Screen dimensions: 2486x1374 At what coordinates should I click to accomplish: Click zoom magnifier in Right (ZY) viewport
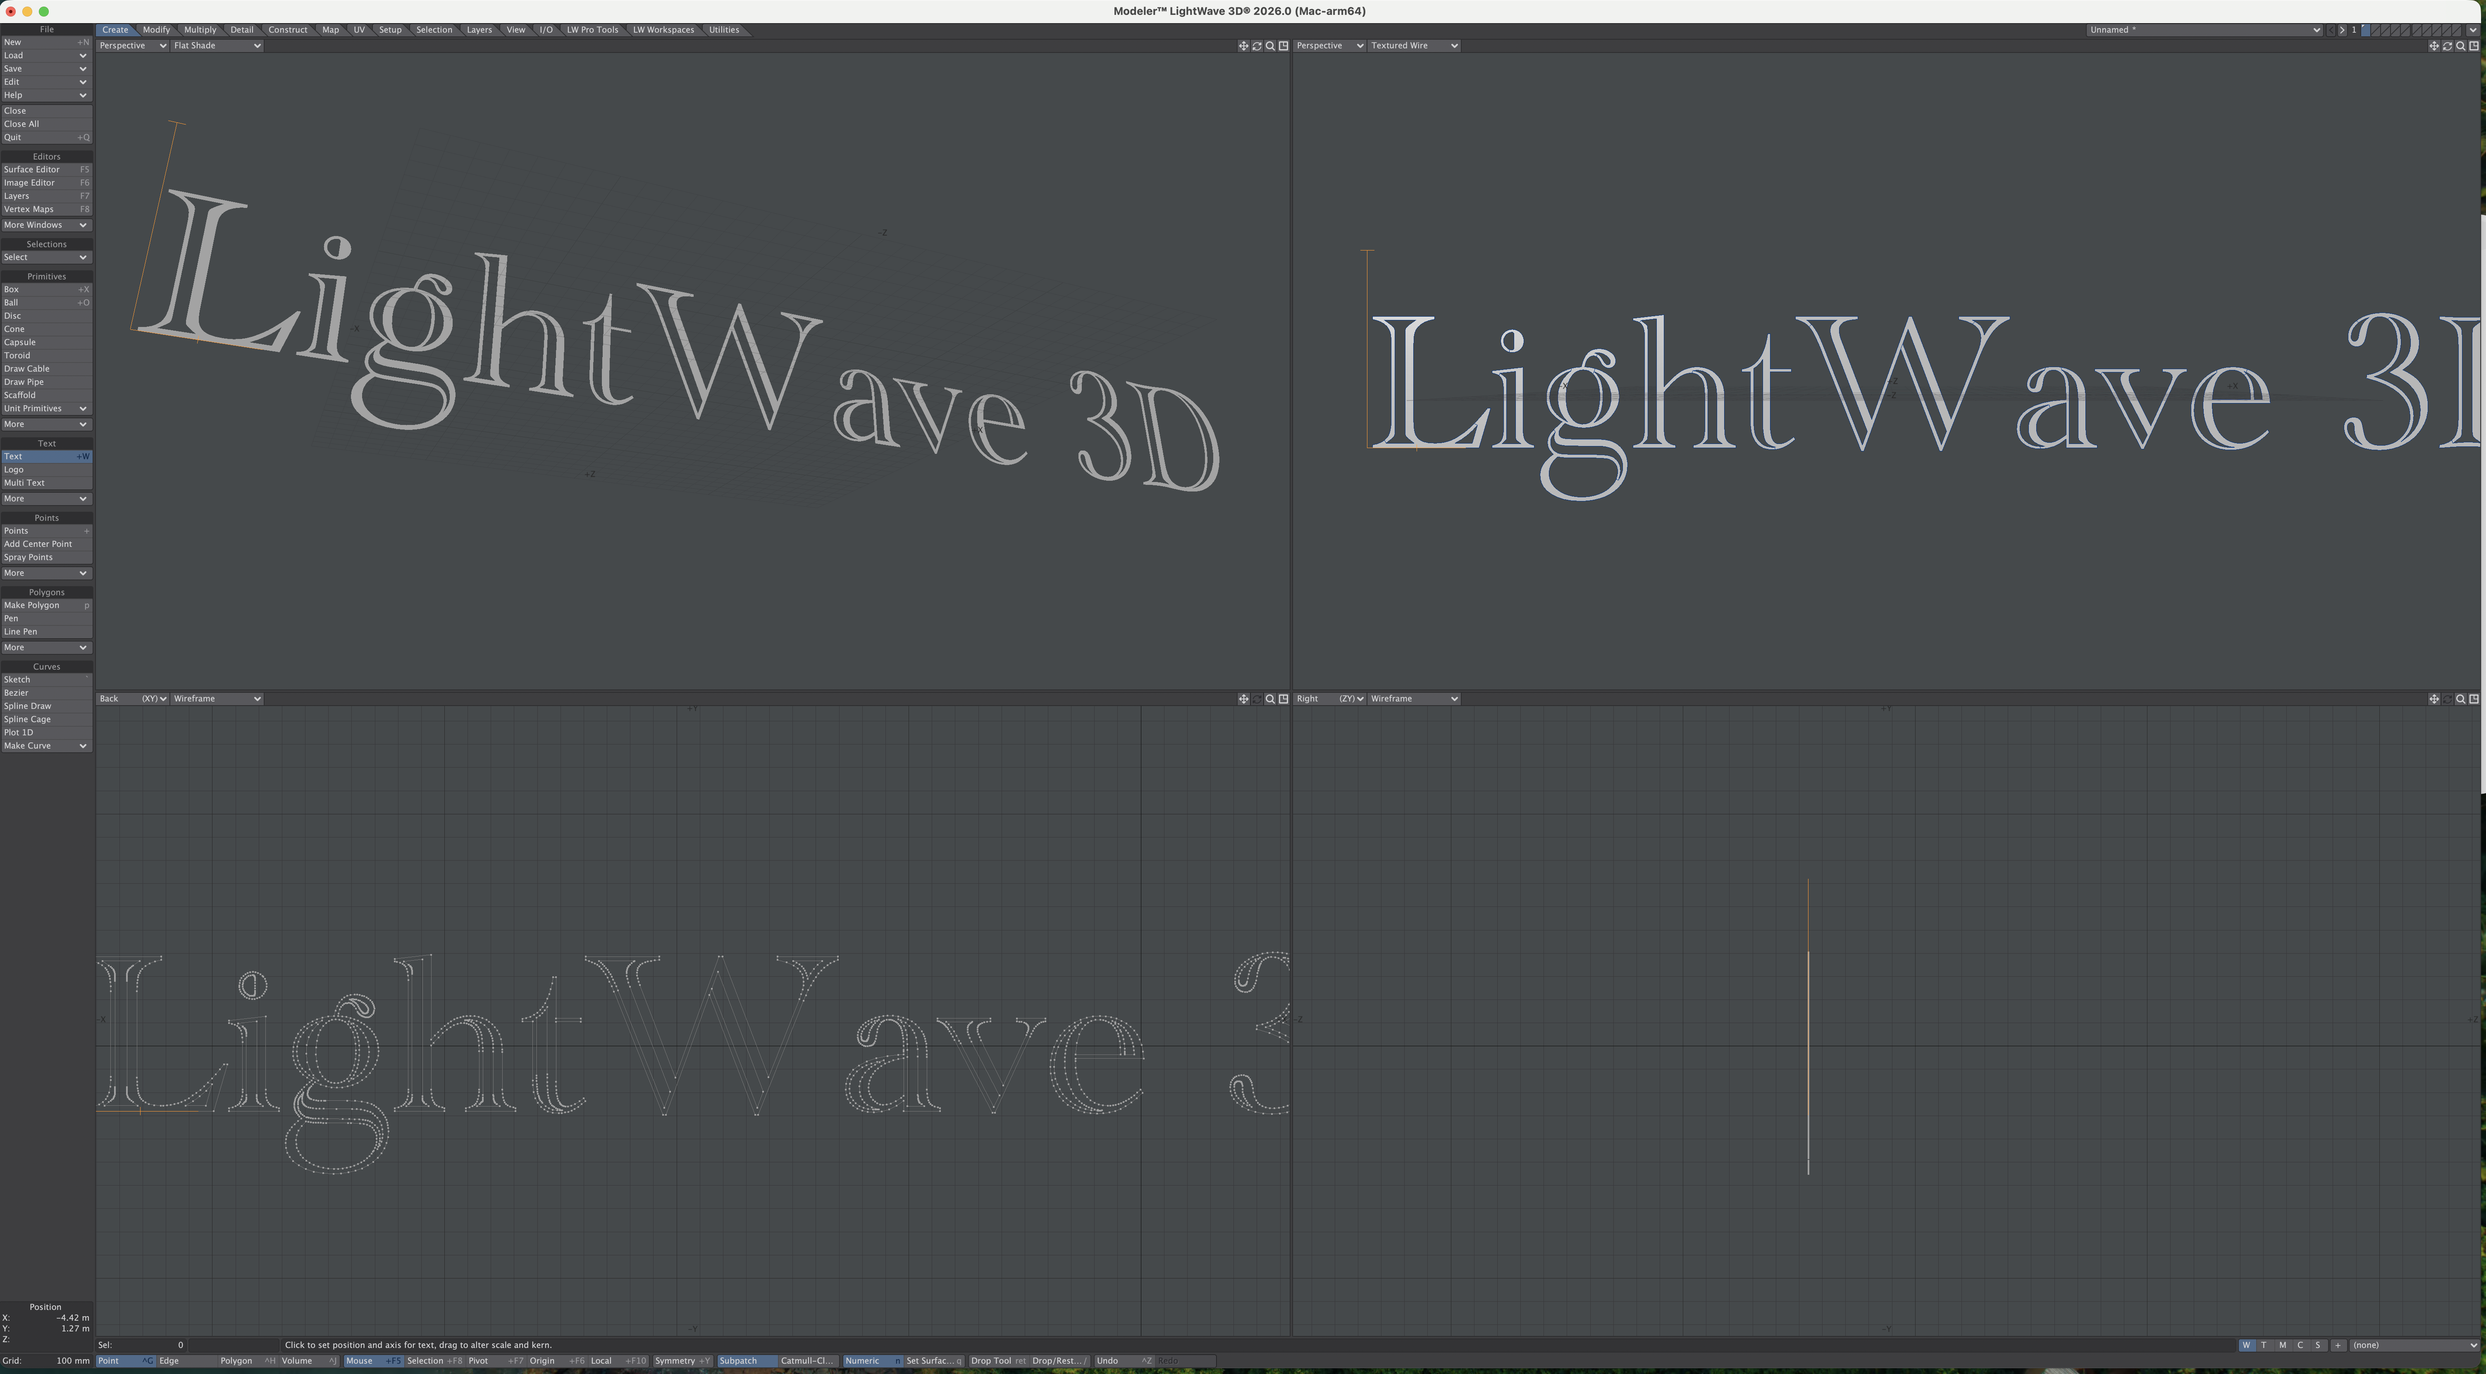coord(2461,699)
